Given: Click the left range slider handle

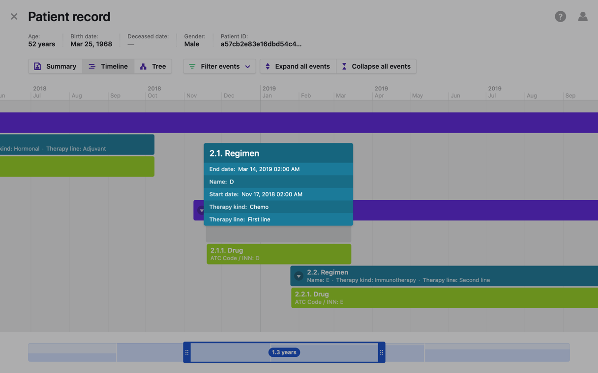Looking at the screenshot, I should [x=187, y=352].
